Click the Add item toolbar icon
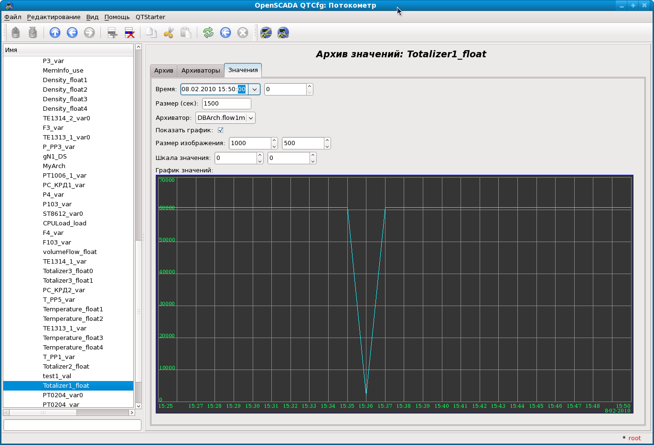Screen dimensions: 654x445 pyautogui.click(x=112, y=32)
